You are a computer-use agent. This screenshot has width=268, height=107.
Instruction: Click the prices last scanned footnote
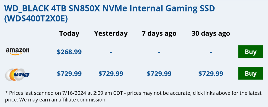(79, 93)
